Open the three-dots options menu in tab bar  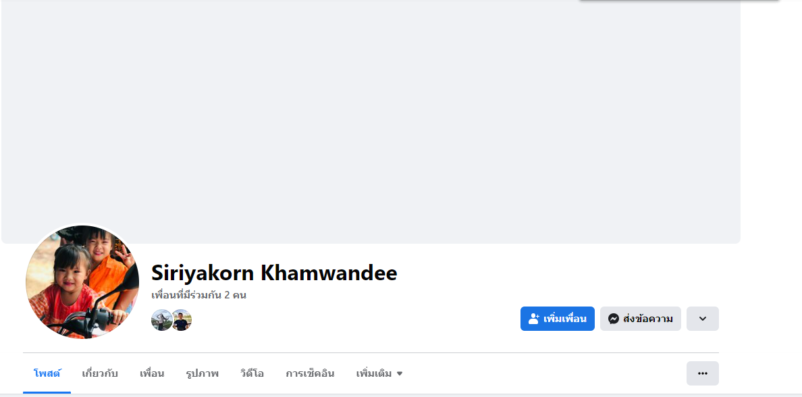702,373
